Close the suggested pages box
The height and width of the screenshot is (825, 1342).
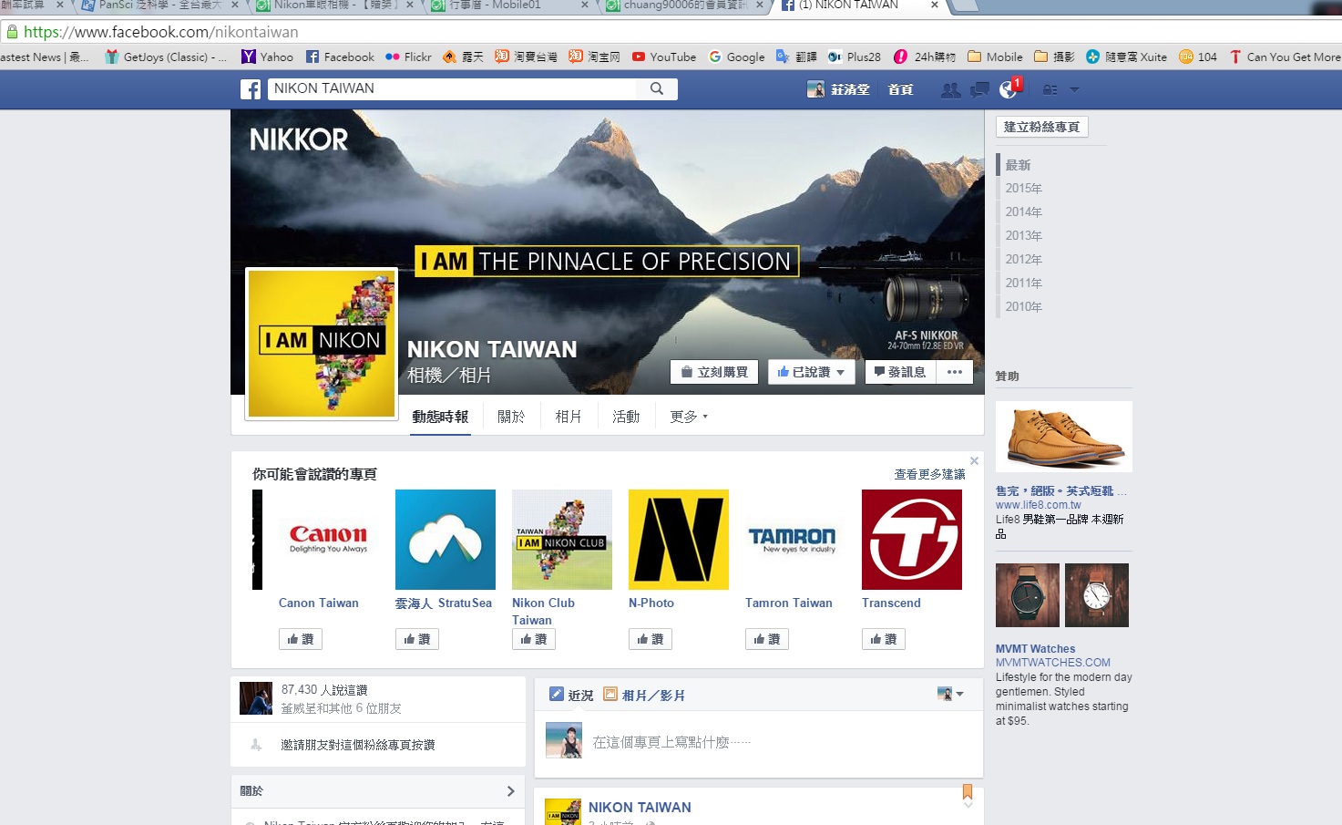(974, 461)
